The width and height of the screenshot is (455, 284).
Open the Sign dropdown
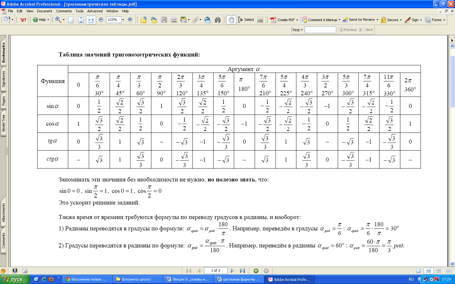click(x=413, y=20)
